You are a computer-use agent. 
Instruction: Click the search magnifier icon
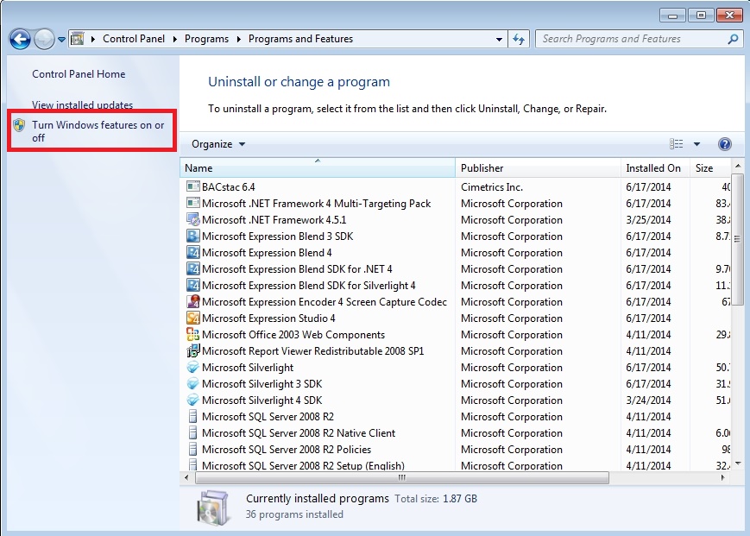(x=733, y=39)
